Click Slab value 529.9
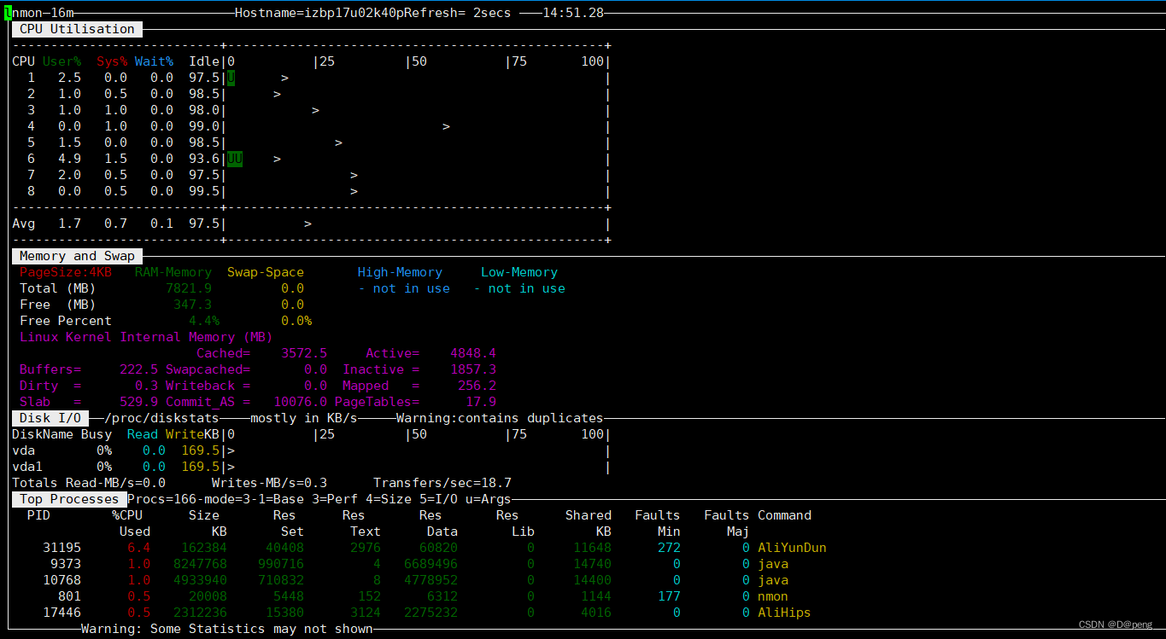The height and width of the screenshot is (639, 1166). pos(139,402)
